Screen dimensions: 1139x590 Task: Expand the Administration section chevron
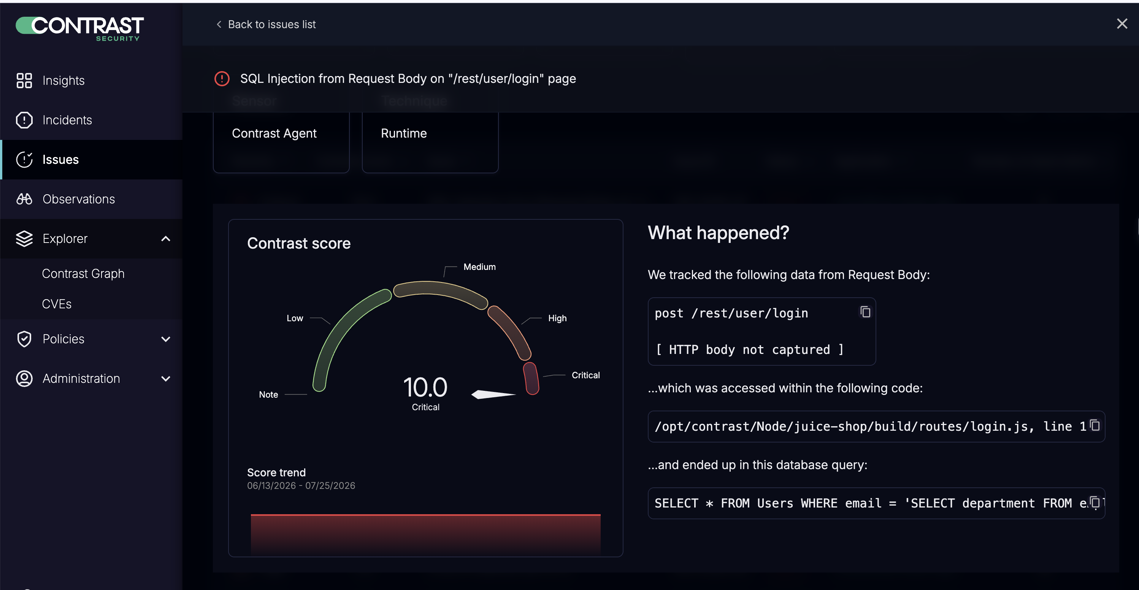pos(166,379)
